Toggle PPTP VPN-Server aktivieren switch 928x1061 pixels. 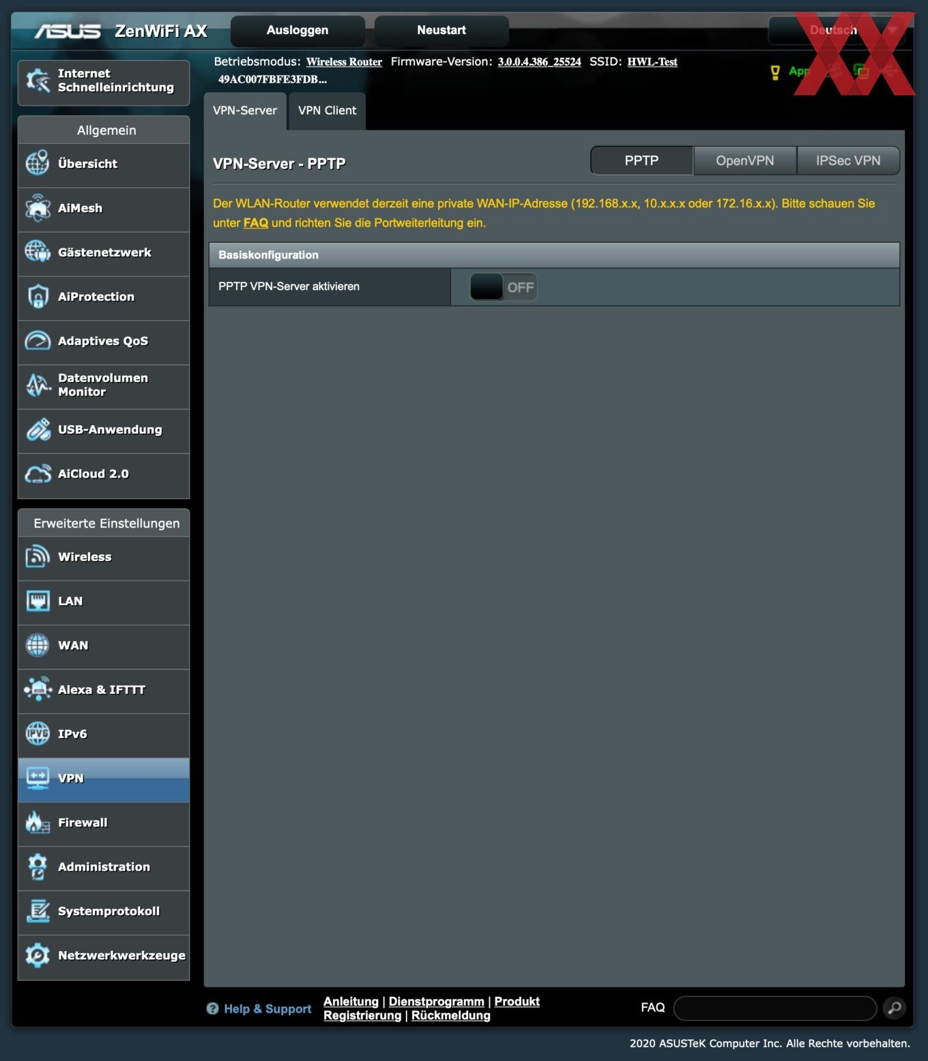(x=503, y=287)
